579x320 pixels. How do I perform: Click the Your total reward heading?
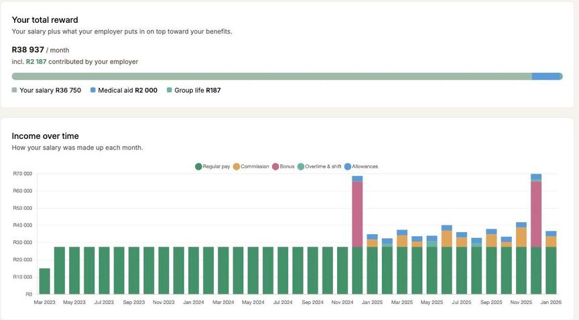pos(45,20)
